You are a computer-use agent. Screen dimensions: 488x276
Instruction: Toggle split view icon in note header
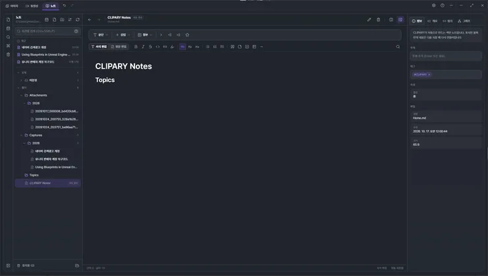click(x=391, y=20)
